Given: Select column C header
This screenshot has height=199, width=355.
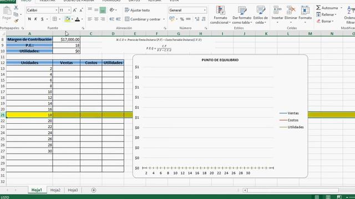Looking at the screenshot, I should (x=91, y=34).
